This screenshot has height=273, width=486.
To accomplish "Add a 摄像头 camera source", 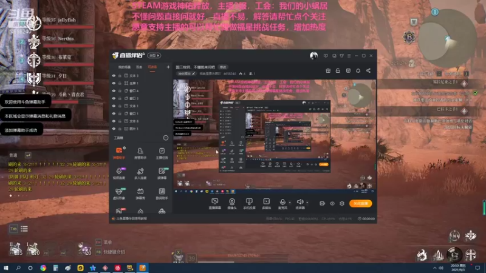I will (x=232, y=204).
